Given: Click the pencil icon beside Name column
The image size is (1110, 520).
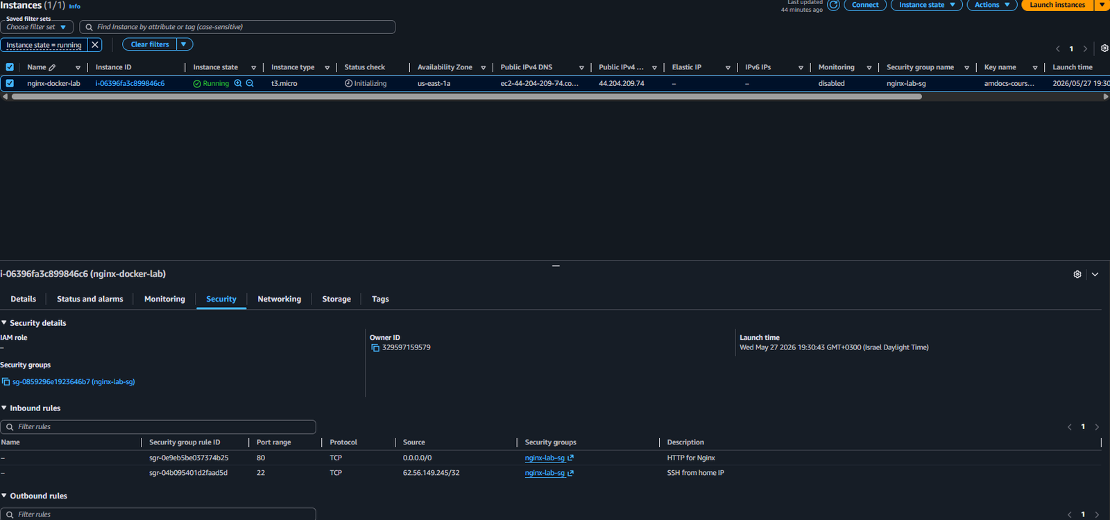Looking at the screenshot, I should pos(52,67).
